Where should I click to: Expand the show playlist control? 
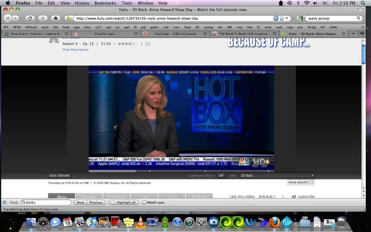coord(300,182)
